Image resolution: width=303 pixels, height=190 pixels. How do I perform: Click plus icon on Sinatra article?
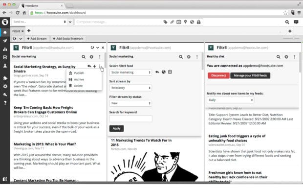94,66
